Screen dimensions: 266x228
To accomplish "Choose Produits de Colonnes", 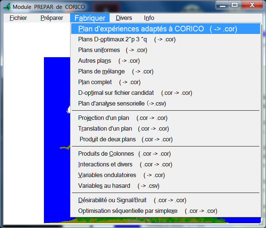I will [x=166, y=154].
